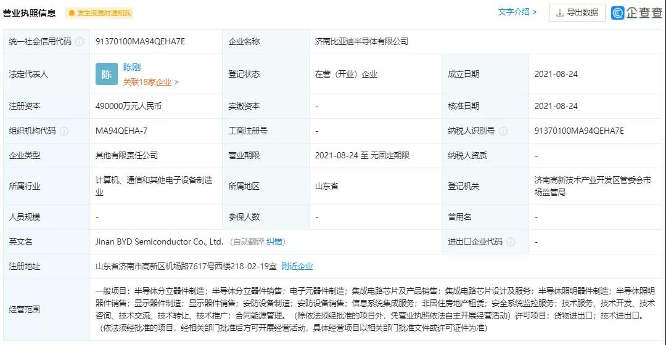
Task: Click info icon beside 进出口企业代码
Action: [511, 242]
